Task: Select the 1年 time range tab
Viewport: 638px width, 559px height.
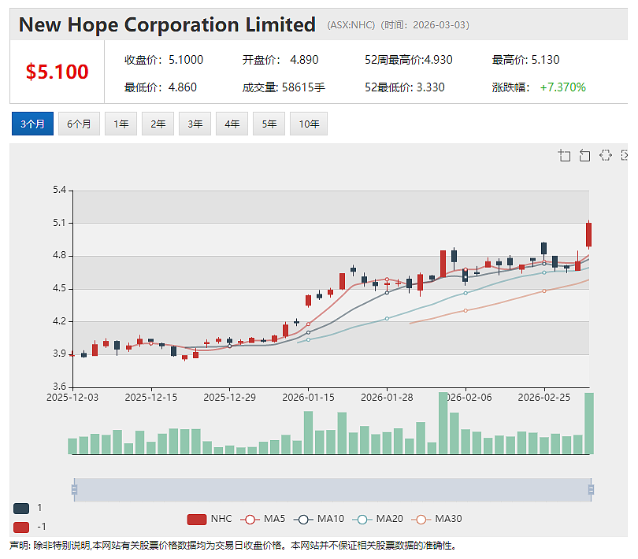Action: coord(121,124)
